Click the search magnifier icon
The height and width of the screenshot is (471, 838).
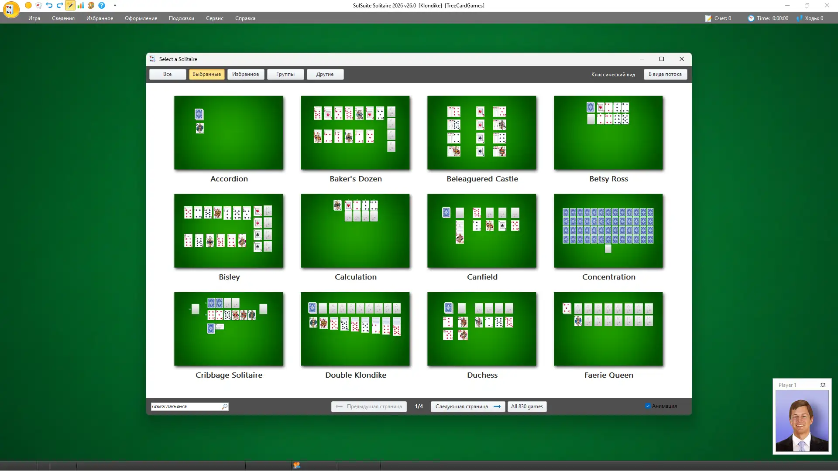(x=224, y=406)
